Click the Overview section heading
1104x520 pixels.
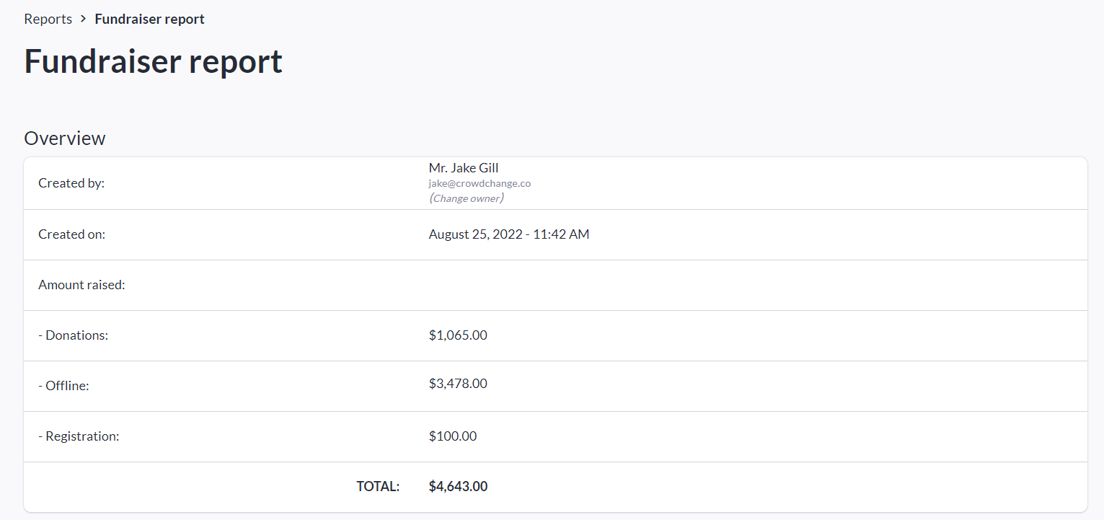click(65, 138)
